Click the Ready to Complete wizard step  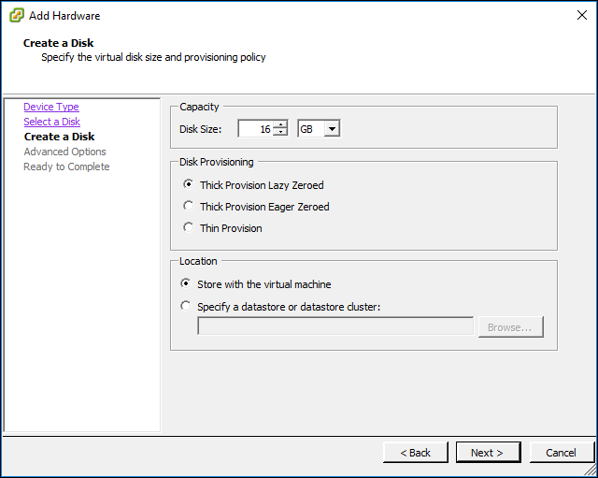pyautogui.click(x=66, y=167)
